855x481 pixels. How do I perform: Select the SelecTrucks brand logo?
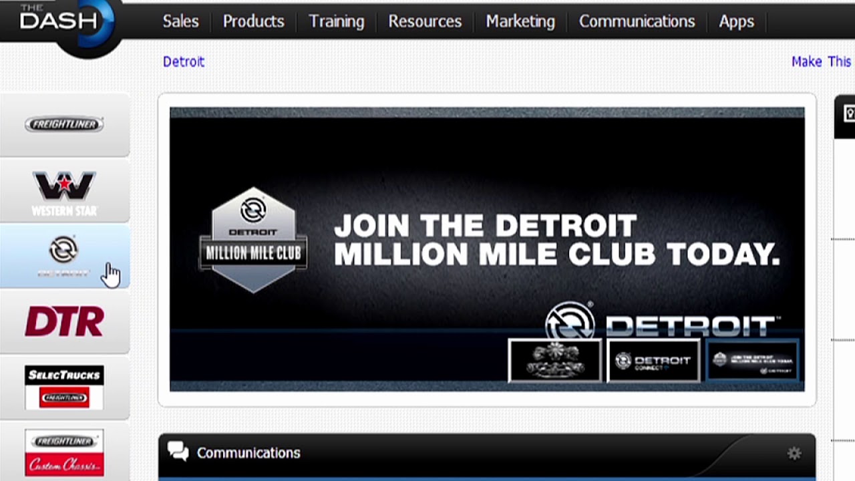point(64,387)
